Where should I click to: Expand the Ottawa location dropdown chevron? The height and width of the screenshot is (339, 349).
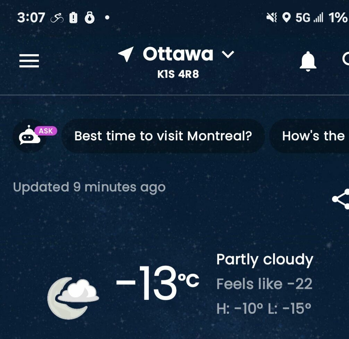[228, 55]
